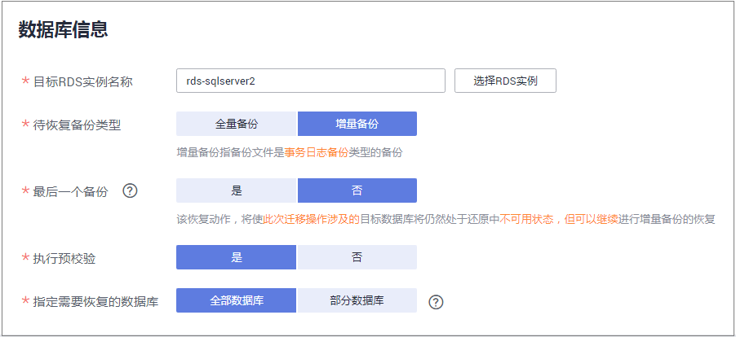Select the 全量备份 backup type
The image size is (736, 337).
pyautogui.click(x=237, y=124)
